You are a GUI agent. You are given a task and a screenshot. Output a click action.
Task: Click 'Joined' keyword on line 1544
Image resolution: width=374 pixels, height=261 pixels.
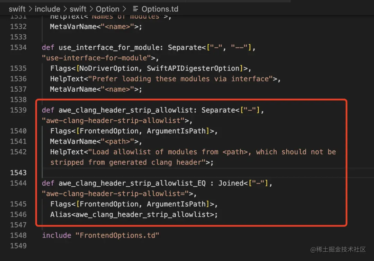231,183
